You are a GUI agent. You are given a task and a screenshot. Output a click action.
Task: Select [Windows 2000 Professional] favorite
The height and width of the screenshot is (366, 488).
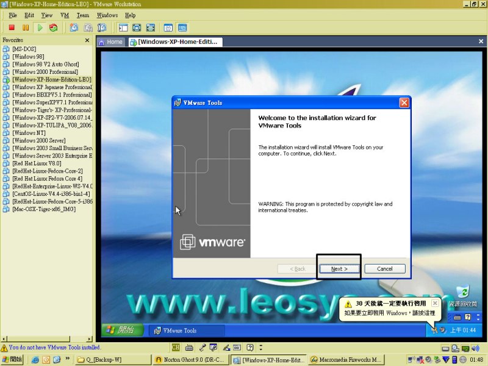pos(45,72)
